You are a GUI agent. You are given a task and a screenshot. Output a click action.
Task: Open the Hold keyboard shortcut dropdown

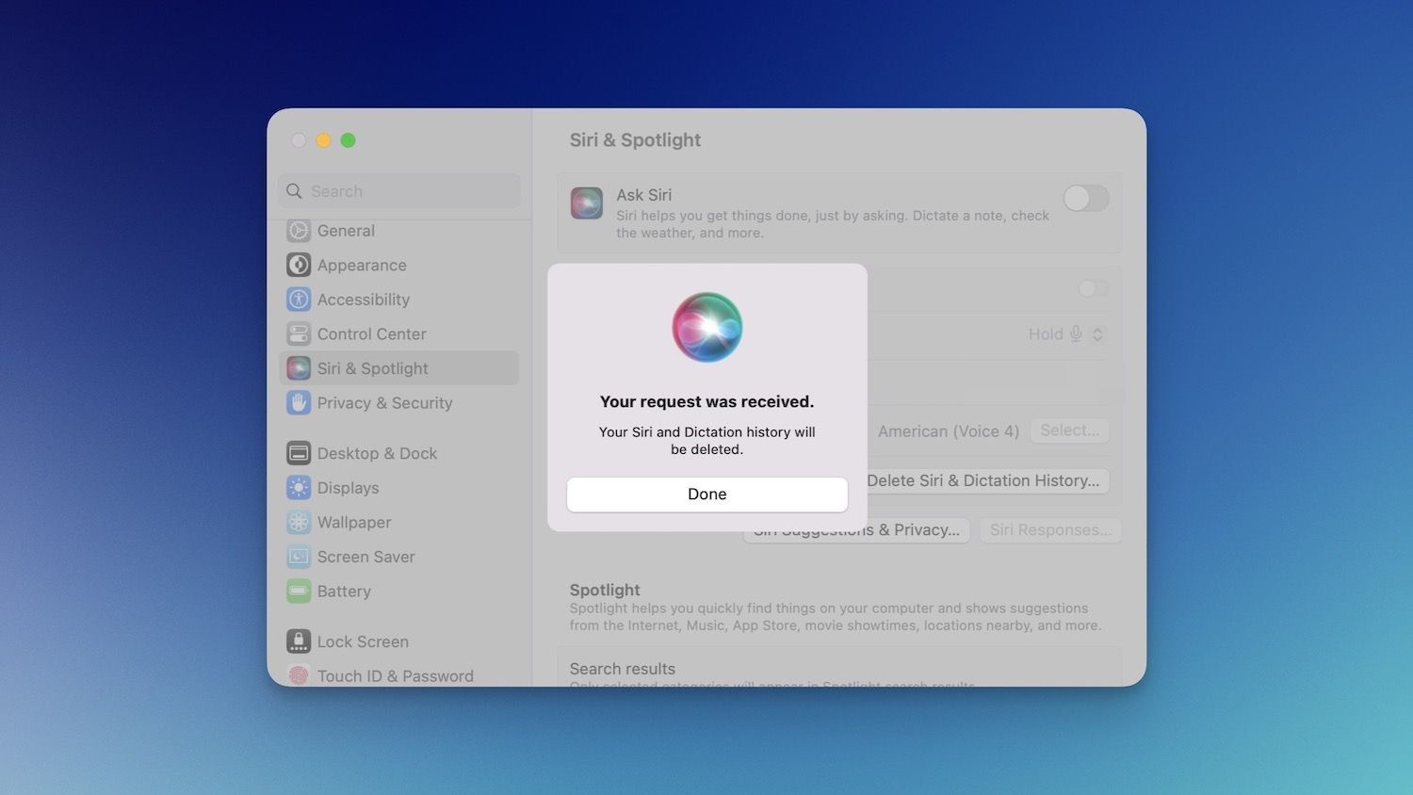pyautogui.click(x=1066, y=333)
